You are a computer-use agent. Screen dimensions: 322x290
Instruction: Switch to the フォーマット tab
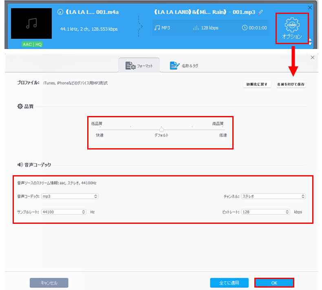click(139, 66)
